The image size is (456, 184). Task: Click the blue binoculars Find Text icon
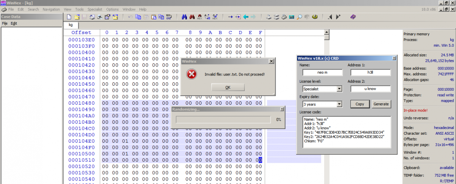click(184, 17)
